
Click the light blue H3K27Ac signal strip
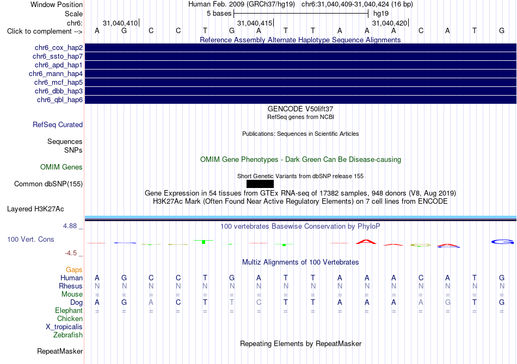coord(300,217)
